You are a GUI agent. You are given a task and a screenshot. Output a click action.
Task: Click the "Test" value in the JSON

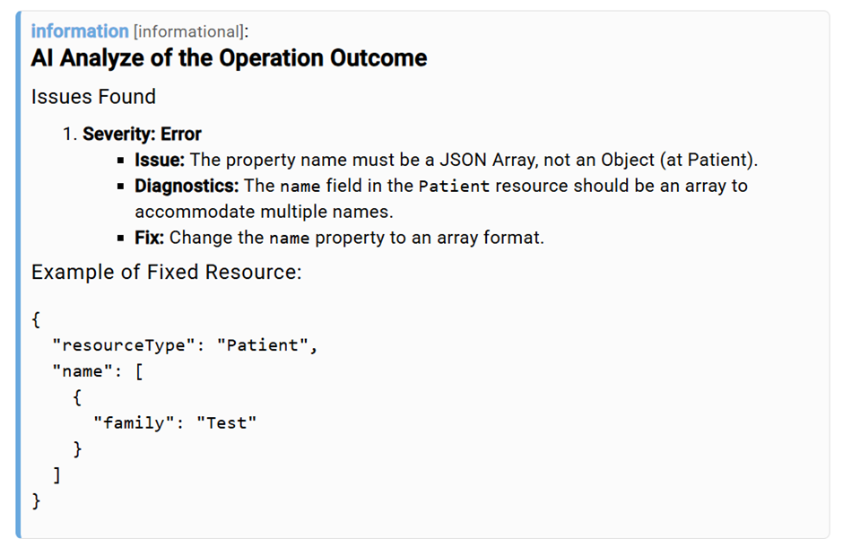226,422
